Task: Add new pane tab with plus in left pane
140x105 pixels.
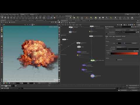Action: click(x=46, y=20)
